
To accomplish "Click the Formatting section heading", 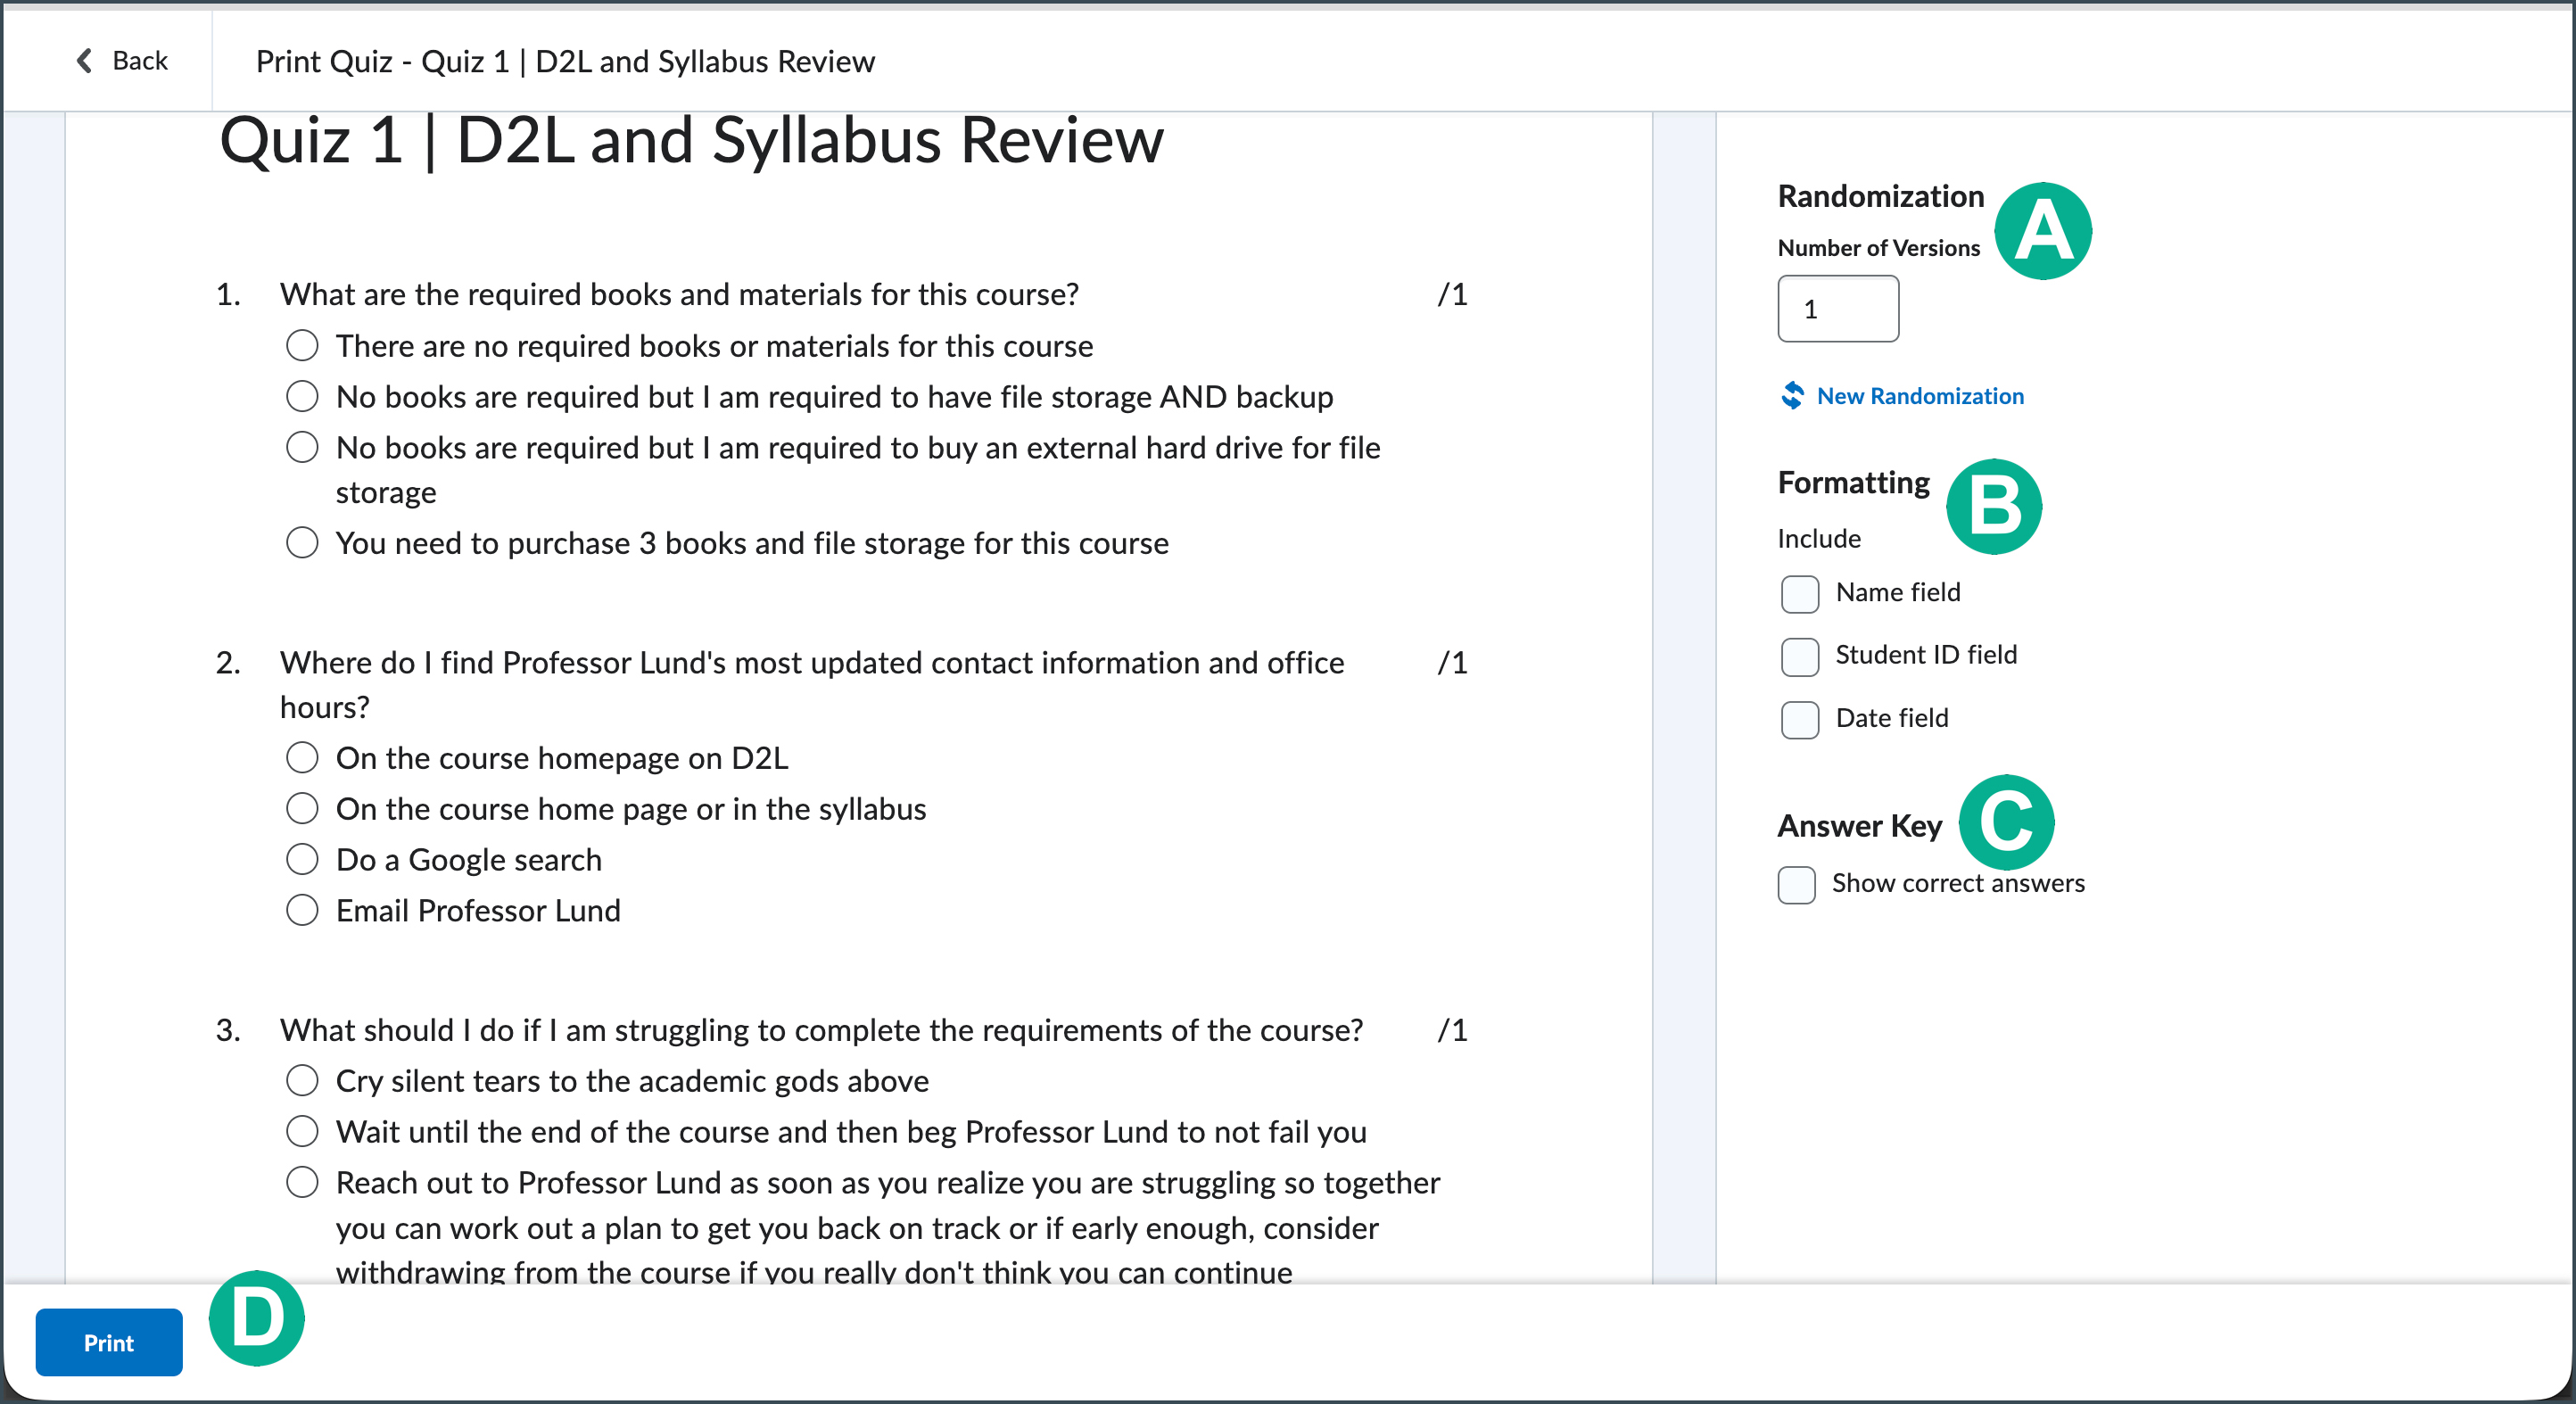I will [1854, 483].
